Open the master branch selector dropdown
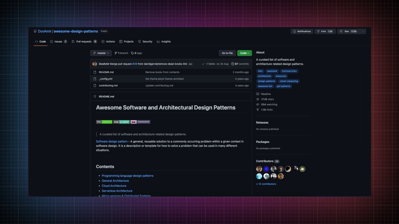 coord(101,53)
